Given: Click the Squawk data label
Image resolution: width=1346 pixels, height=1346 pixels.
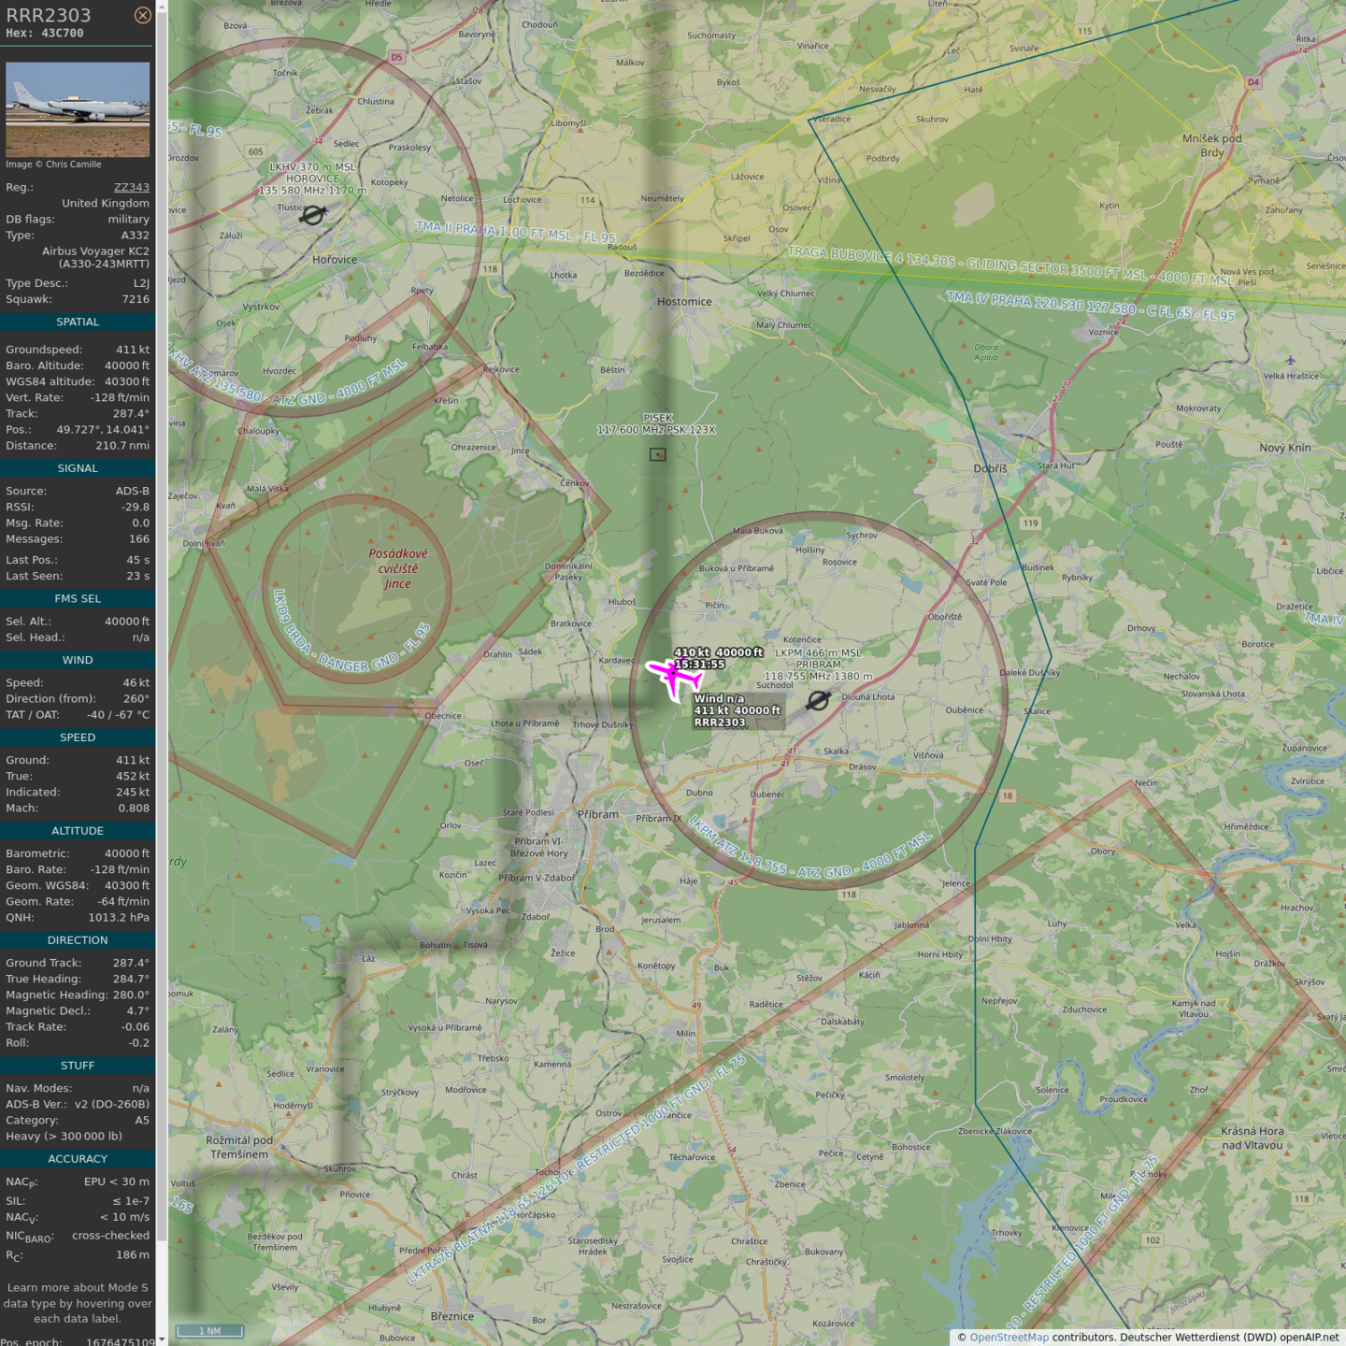Looking at the screenshot, I should (x=29, y=299).
